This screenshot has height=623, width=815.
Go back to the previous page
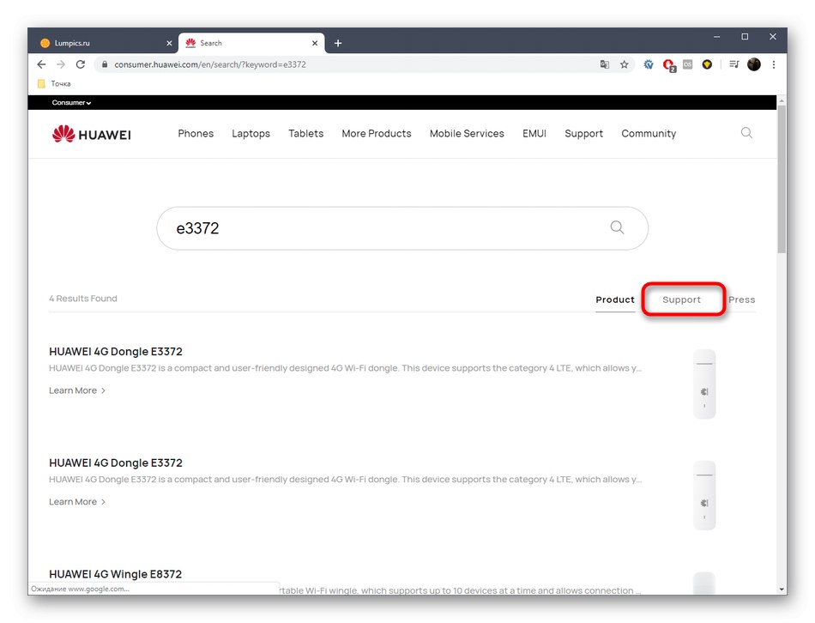41,64
